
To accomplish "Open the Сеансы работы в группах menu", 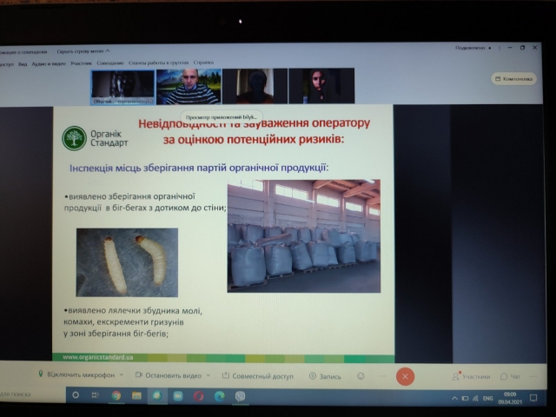I will coord(158,63).
